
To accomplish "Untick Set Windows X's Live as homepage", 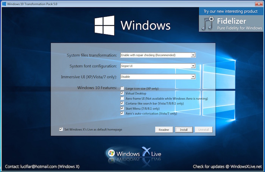I will 61,129.
